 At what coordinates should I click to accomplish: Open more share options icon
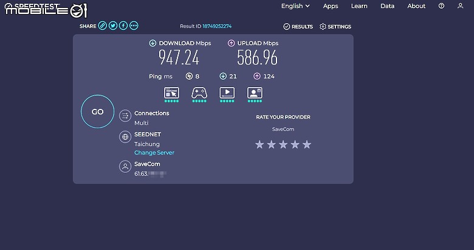pos(134,26)
